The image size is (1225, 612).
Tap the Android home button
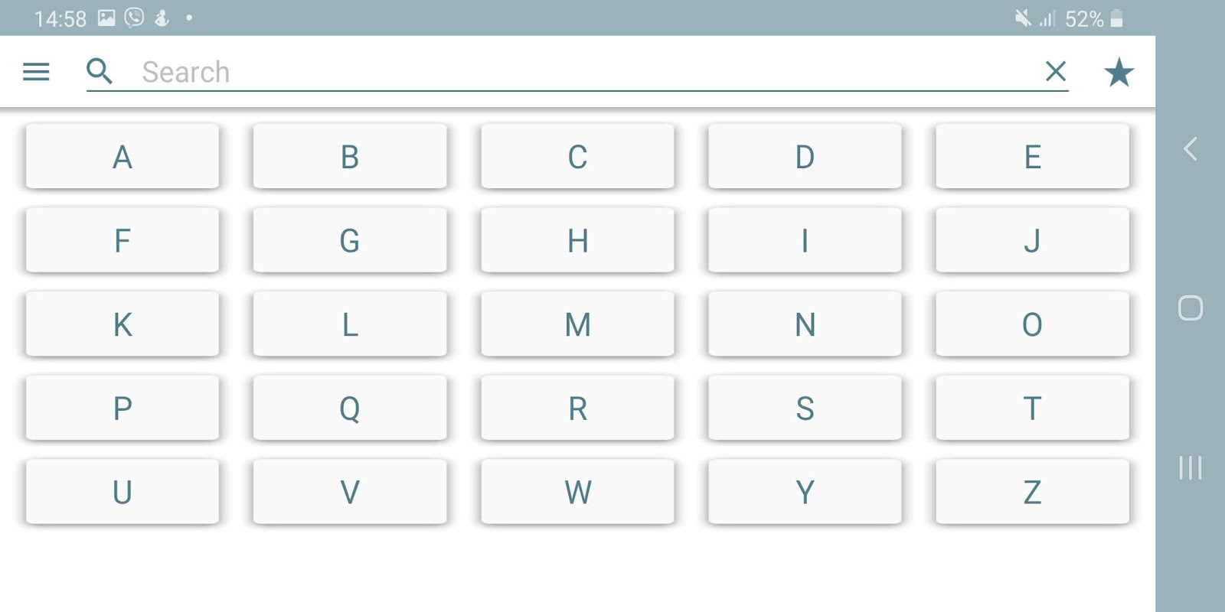pyautogui.click(x=1190, y=308)
